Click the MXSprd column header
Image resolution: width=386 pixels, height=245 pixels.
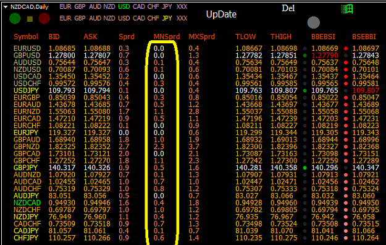tap(202, 37)
